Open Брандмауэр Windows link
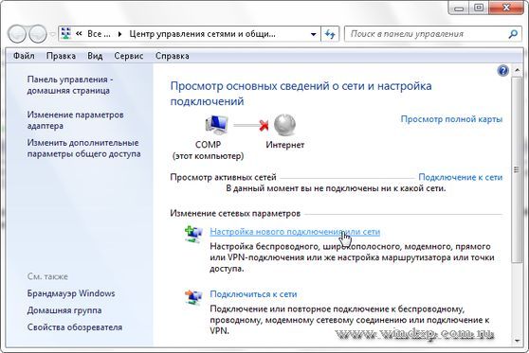 click(x=71, y=293)
